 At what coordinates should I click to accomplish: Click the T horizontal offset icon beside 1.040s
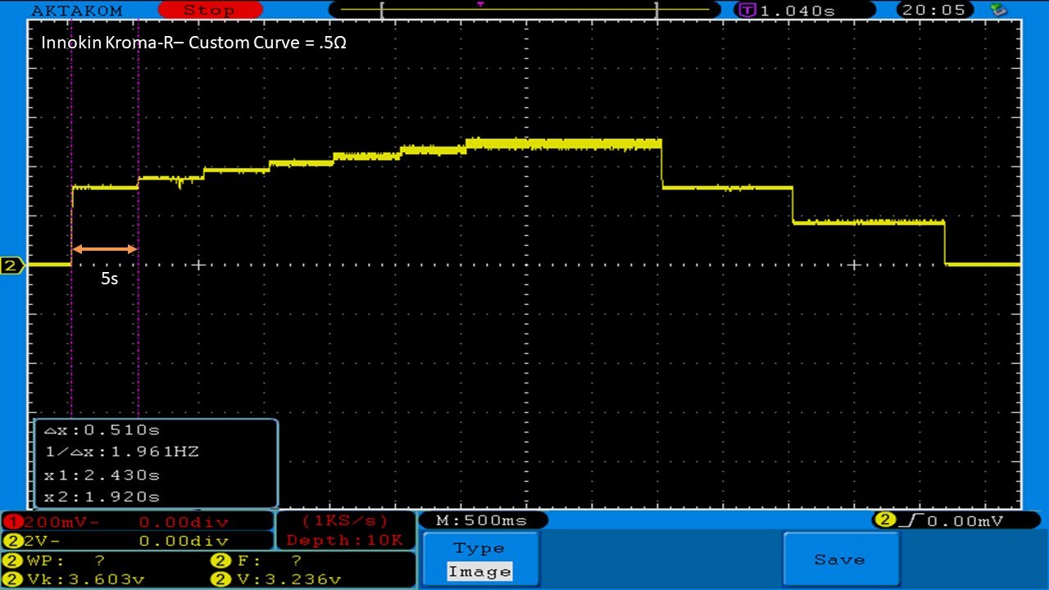[x=747, y=11]
